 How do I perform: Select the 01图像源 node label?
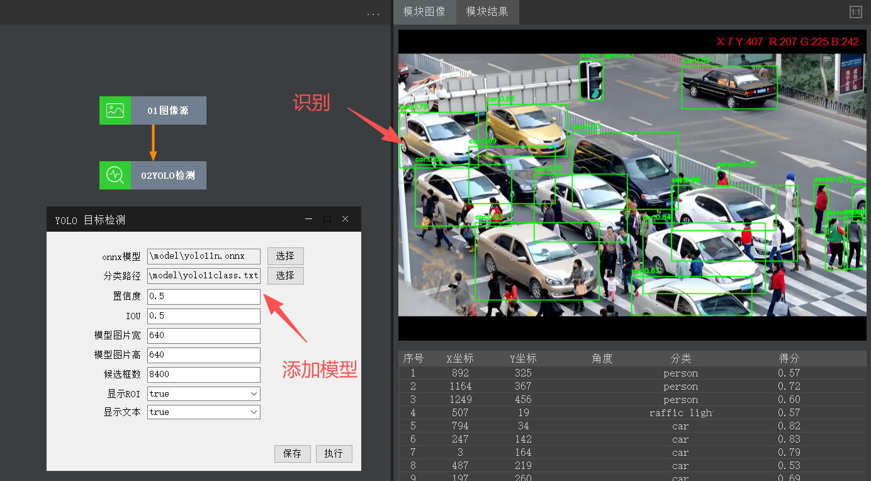[x=168, y=111]
